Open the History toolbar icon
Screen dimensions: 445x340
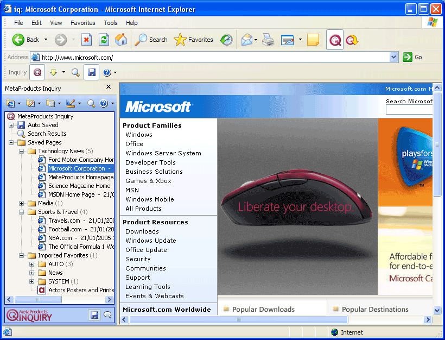[226, 40]
